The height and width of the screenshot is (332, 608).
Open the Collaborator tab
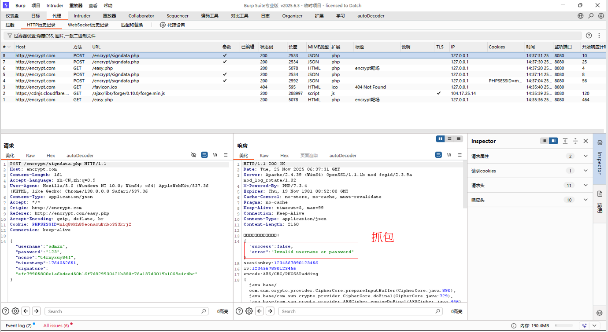tap(141, 16)
